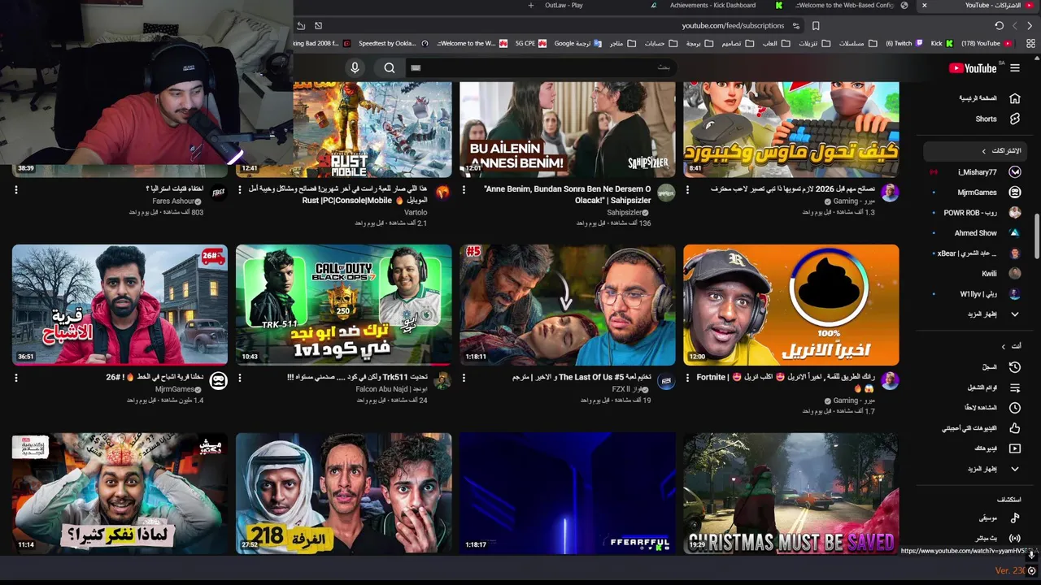The image size is (1041, 585).
Task: Click the youtube.com/feed/subscriptions address bar
Action: [732, 26]
